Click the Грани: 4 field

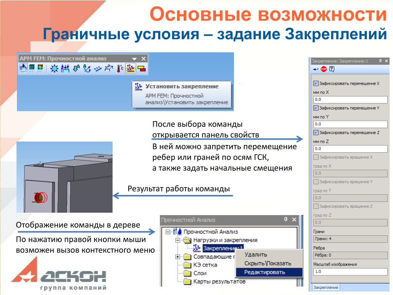(350, 239)
